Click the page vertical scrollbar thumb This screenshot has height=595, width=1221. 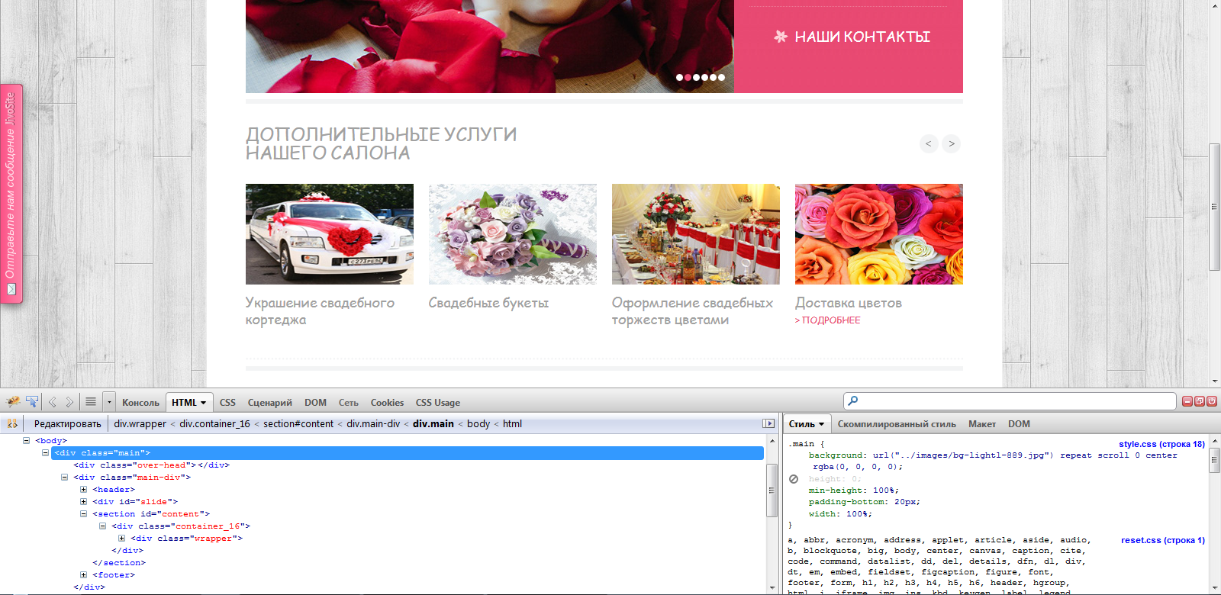[x=1214, y=207]
